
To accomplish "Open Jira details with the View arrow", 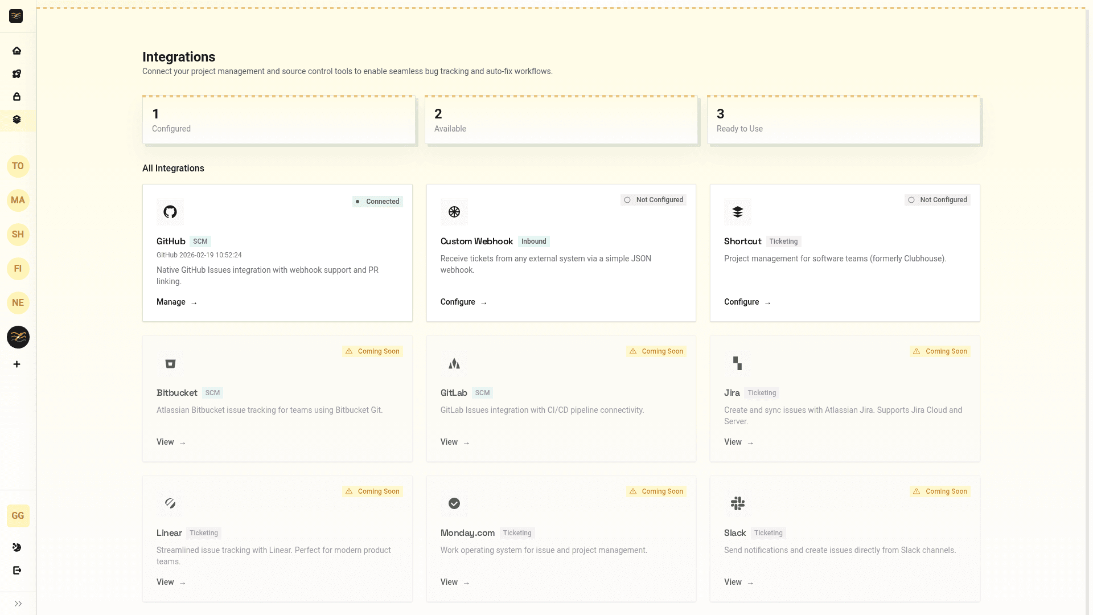I will pos(738,442).
